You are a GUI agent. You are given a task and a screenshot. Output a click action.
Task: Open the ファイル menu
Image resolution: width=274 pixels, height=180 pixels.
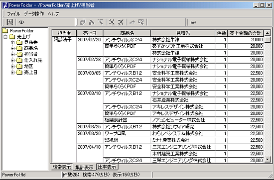click(13, 13)
